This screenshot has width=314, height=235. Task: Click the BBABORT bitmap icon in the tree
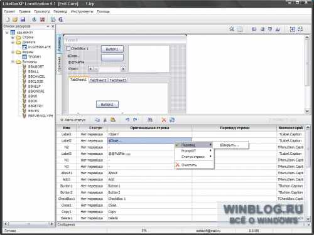pos(24,66)
